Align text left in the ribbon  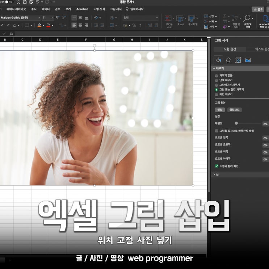tap(74, 25)
